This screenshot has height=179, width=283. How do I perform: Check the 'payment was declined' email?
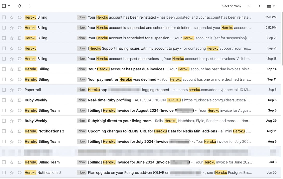(4, 79)
